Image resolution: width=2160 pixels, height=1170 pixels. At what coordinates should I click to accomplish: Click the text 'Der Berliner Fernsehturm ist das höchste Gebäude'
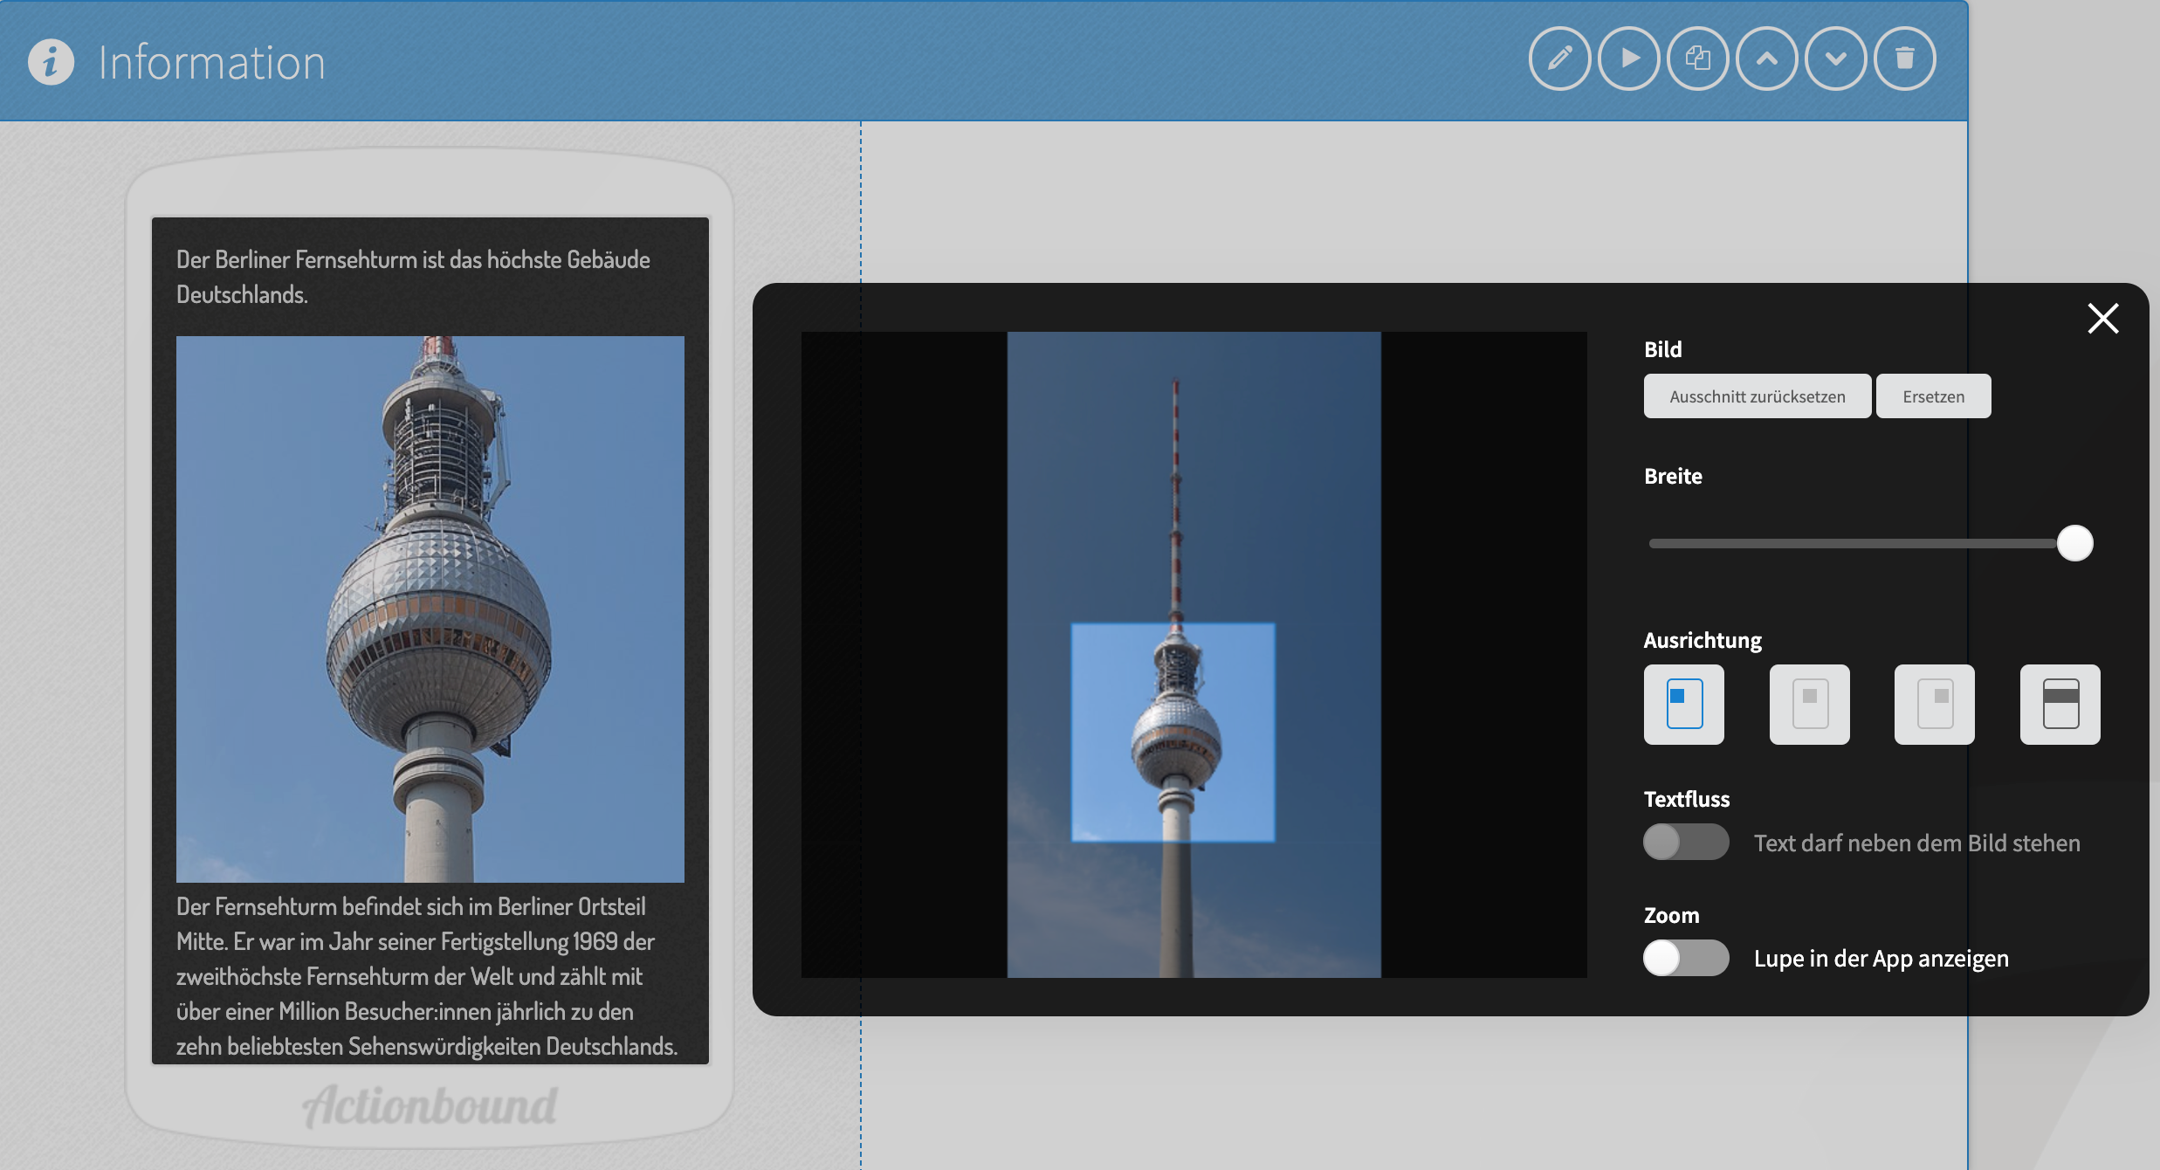point(413,259)
